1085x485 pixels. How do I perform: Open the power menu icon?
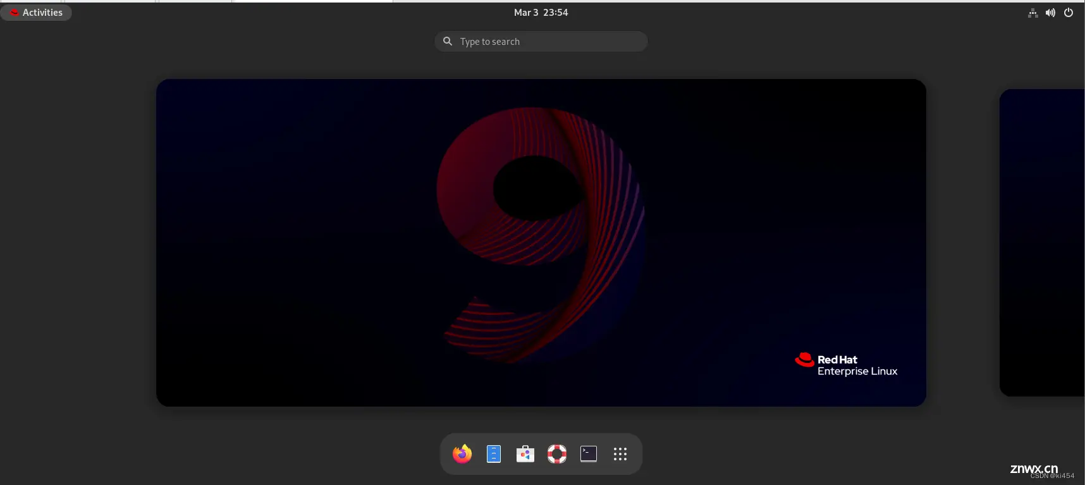[1069, 13]
